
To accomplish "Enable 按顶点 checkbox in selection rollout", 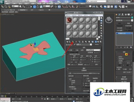I will point(117,57).
